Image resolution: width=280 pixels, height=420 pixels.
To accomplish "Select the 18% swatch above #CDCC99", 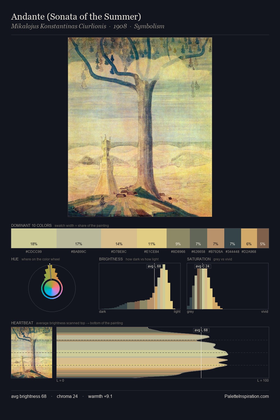I will pyautogui.click(x=34, y=238).
